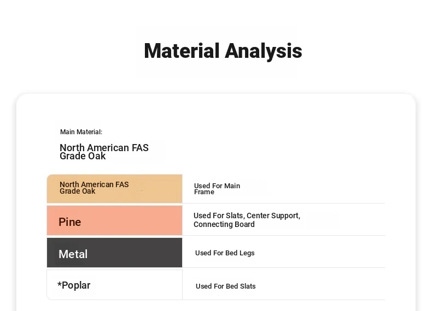Select the "Main Material:" label

pos(81,132)
